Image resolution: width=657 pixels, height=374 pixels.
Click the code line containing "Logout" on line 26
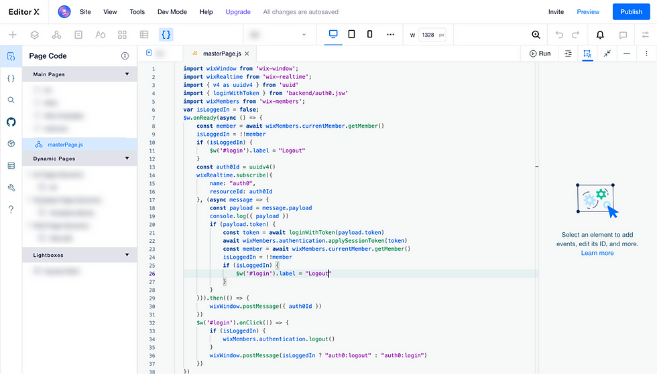361,274
